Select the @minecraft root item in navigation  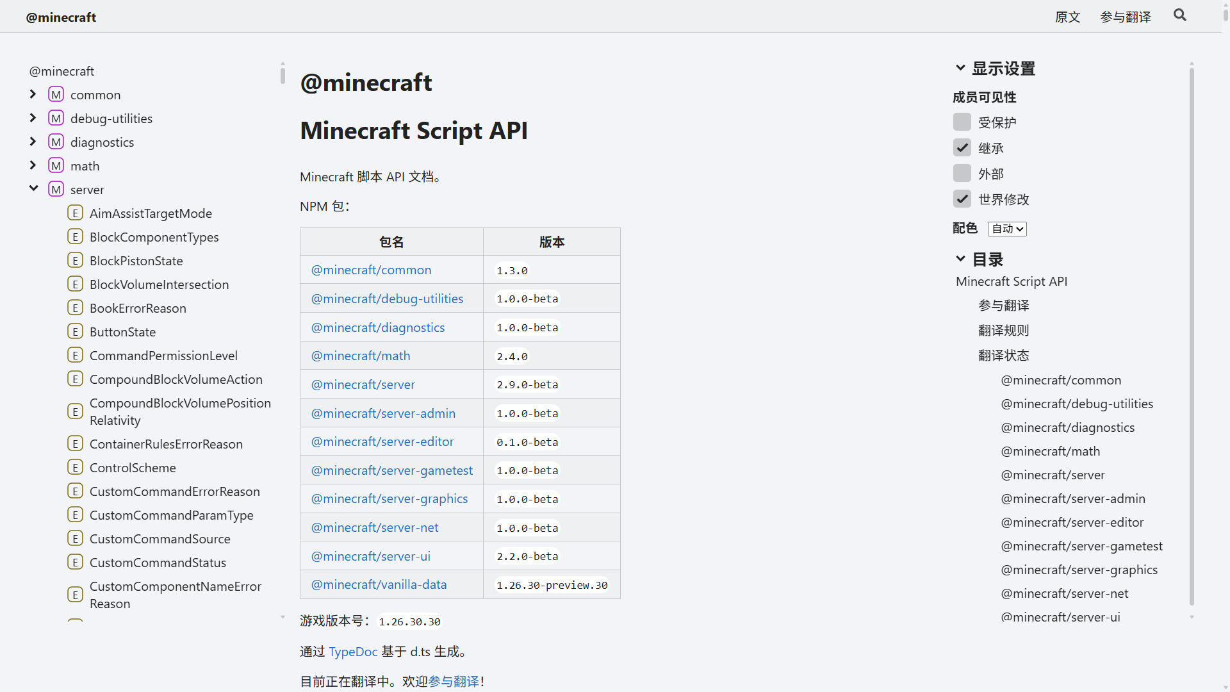click(61, 71)
